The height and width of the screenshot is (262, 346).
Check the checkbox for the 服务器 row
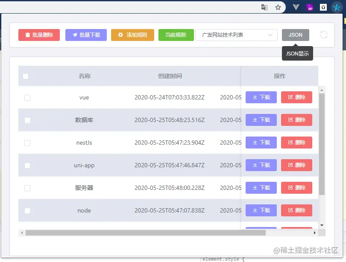pyautogui.click(x=27, y=188)
